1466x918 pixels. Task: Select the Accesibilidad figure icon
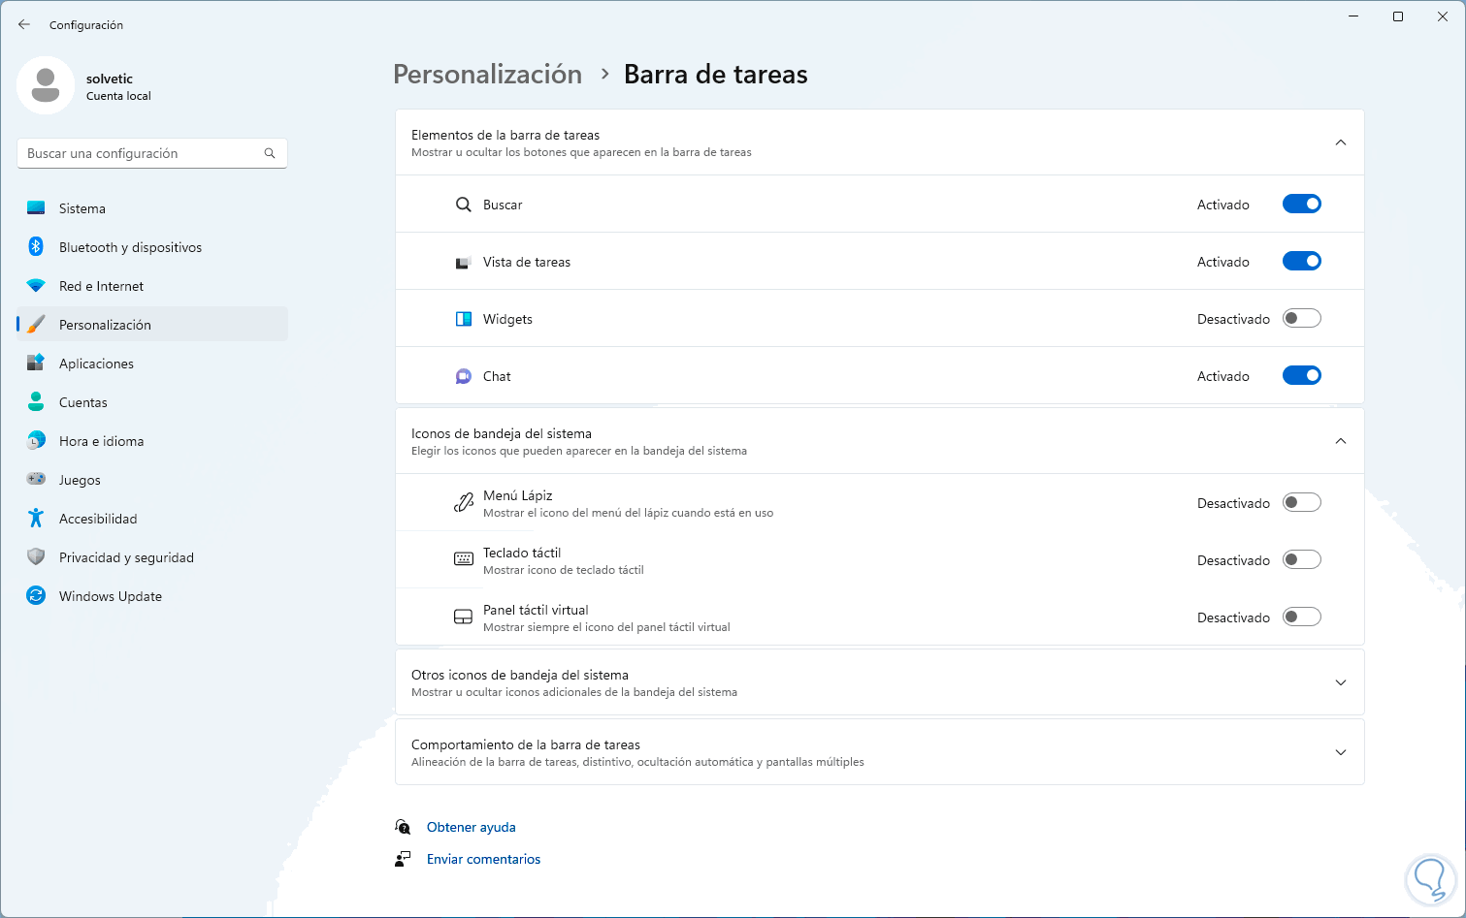[36, 519]
